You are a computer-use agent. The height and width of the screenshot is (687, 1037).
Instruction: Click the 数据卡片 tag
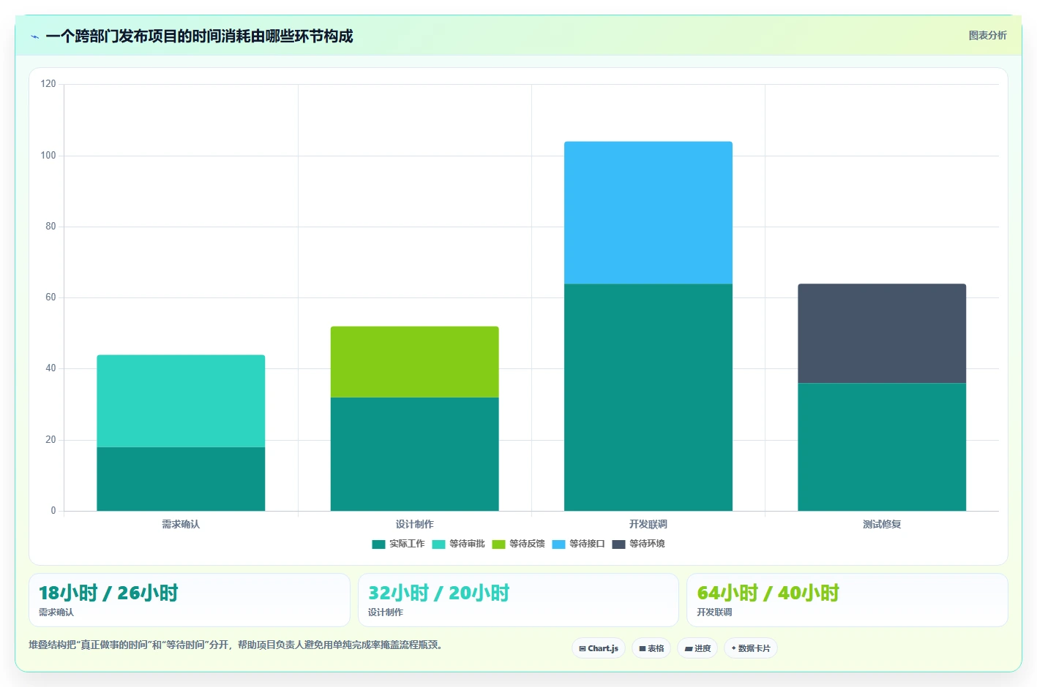[x=751, y=648]
